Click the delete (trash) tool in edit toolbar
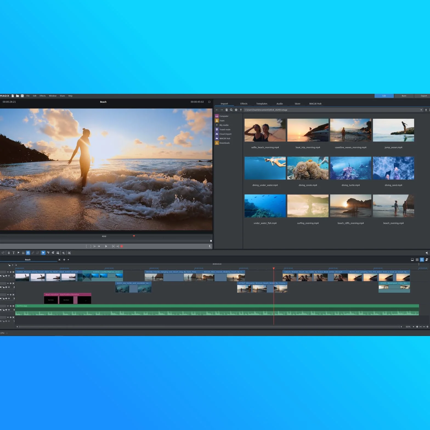The width and height of the screenshot is (430, 430). point(9,253)
